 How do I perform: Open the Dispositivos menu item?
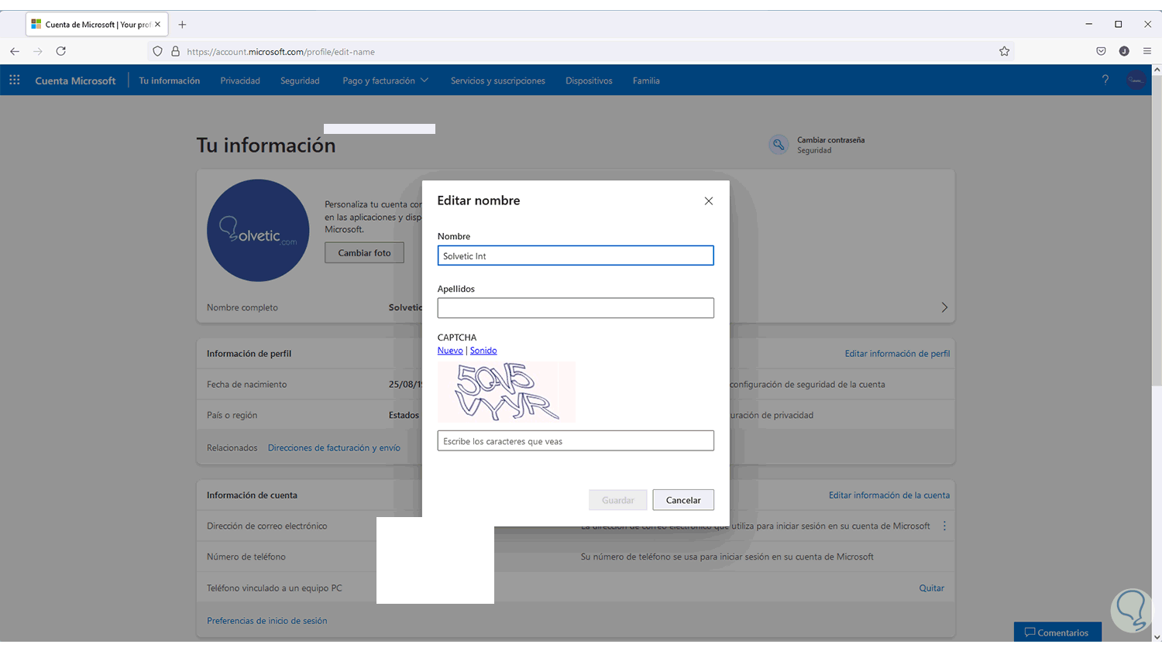589,81
